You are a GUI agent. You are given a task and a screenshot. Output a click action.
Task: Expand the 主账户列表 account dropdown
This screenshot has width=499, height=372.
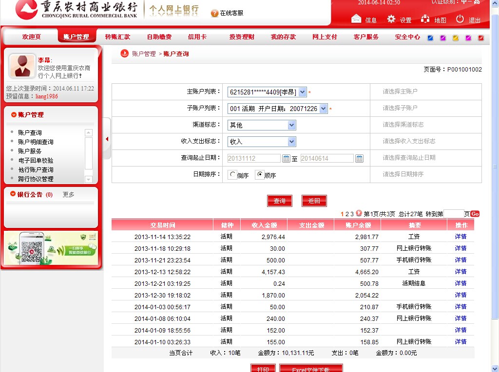[x=302, y=92]
